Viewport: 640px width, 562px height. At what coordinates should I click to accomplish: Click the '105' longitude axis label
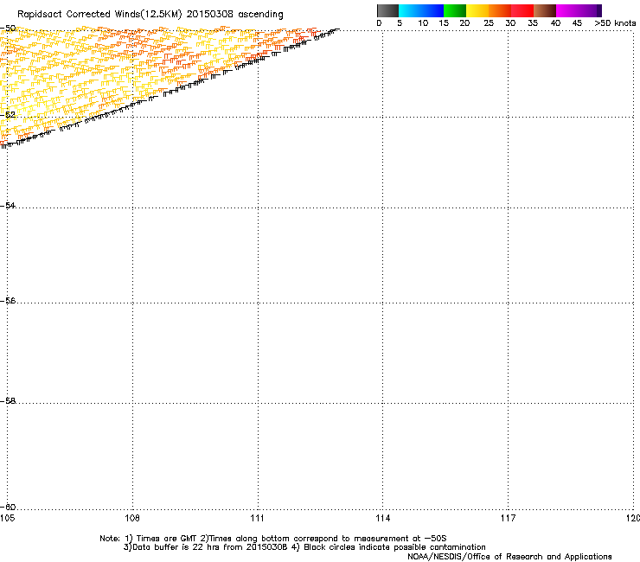(7, 518)
